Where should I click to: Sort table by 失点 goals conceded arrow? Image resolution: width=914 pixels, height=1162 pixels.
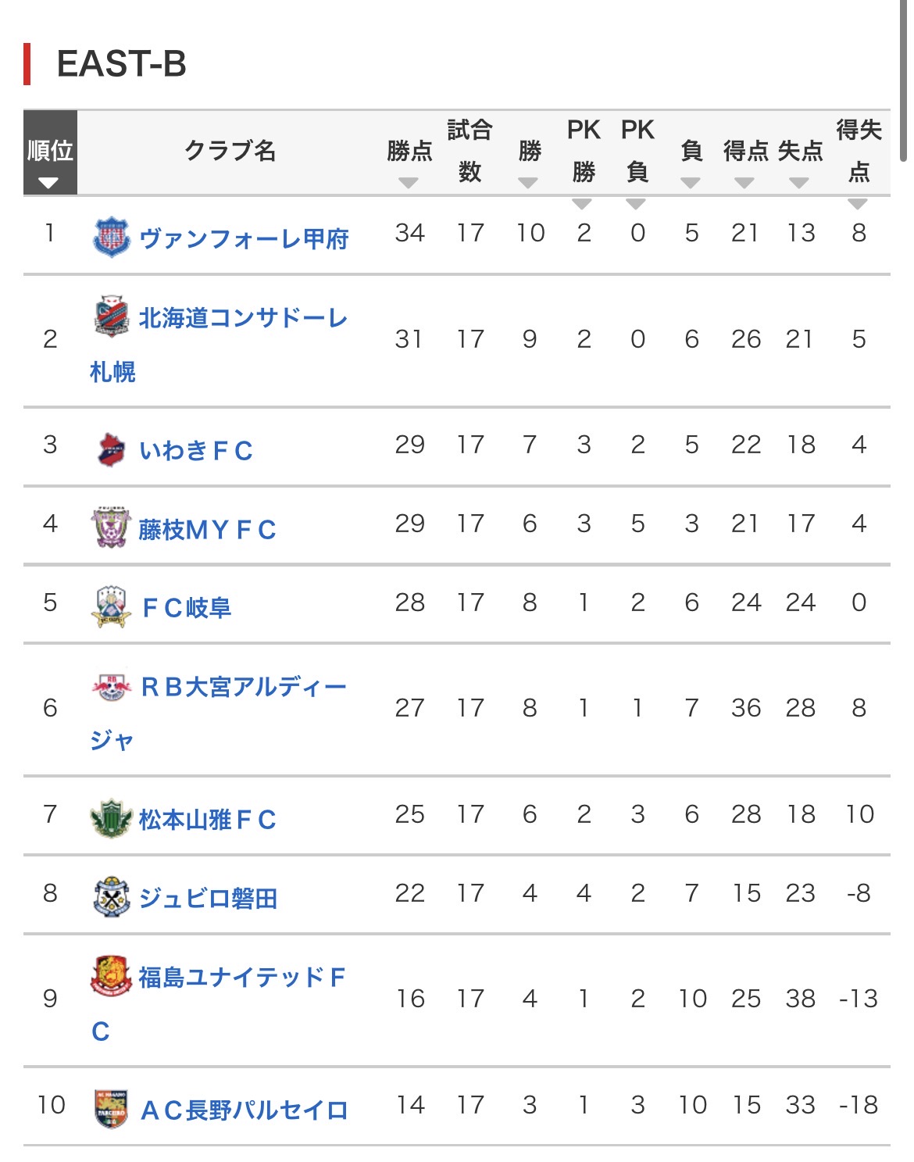pyautogui.click(x=799, y=183)
